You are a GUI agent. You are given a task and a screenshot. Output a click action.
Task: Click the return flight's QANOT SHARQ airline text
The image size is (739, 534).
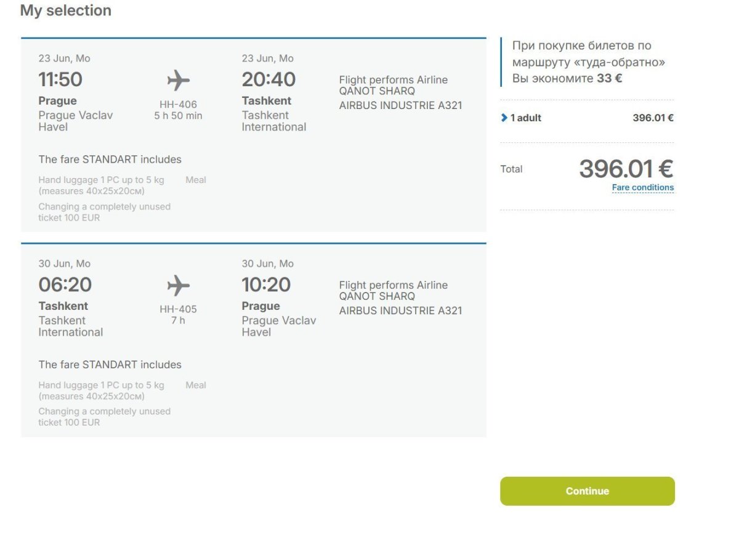(x=377, y=296)
